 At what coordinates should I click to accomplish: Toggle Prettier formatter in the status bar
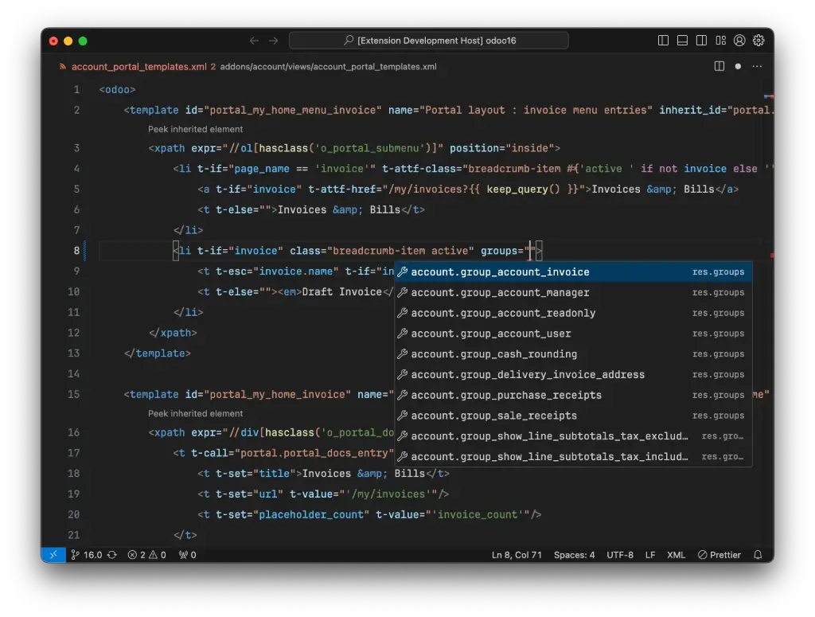pyautogui.click(x=719, y=555)
